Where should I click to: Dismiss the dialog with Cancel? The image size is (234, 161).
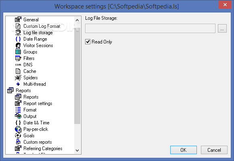click(214, 150)
